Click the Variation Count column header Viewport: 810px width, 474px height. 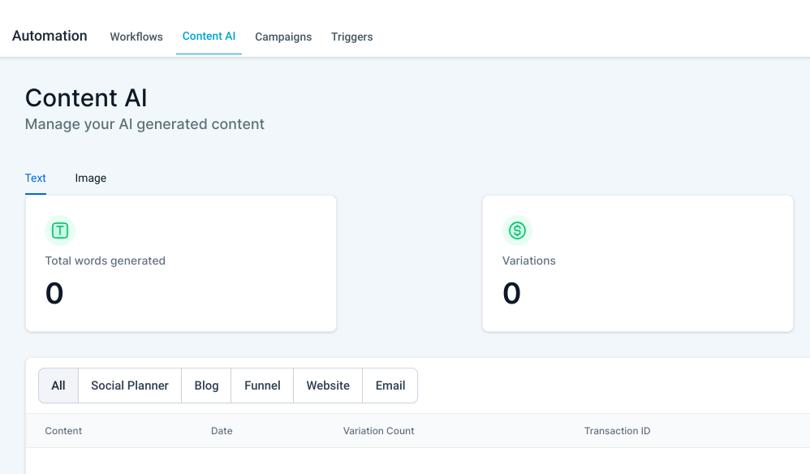(379, 431)
